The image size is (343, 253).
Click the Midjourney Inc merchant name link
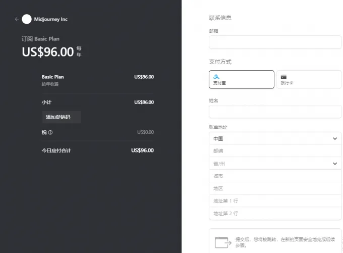pos(50,19)
